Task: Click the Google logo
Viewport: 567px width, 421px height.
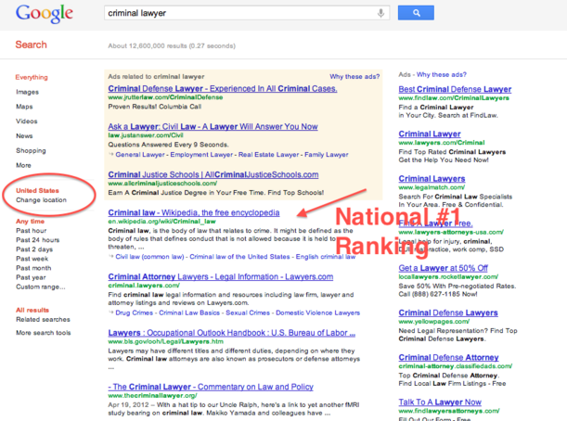Action: (43, 14)
